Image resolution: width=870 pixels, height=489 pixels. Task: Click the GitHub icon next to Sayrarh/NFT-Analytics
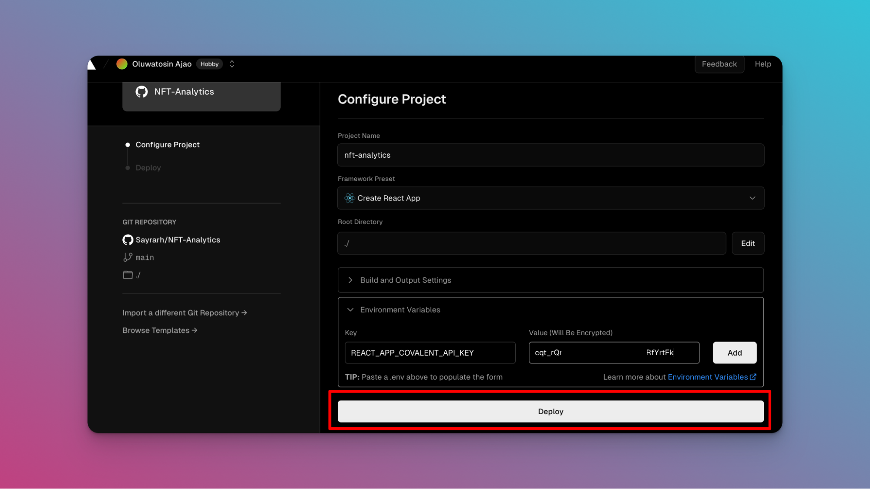pyautogui.click(x=128, y=240)
